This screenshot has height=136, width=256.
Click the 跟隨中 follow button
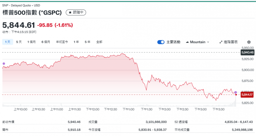(x=76, y=12)
